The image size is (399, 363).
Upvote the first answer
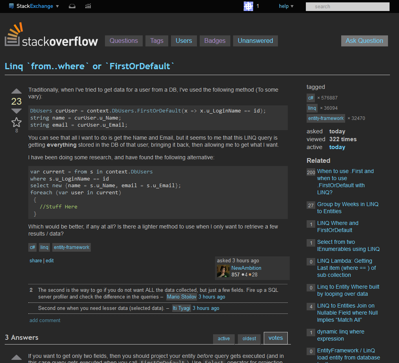point(16,357)
